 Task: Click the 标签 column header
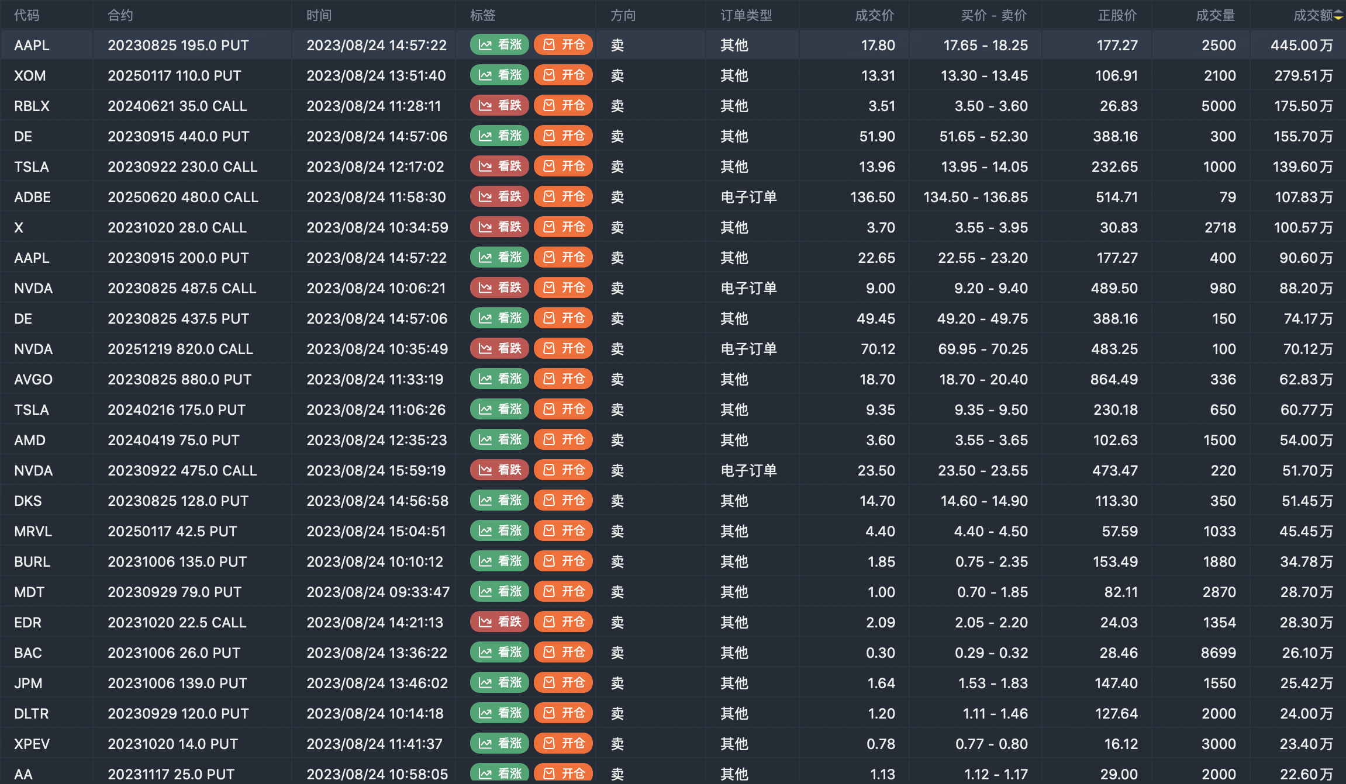[x=483, y=16]
